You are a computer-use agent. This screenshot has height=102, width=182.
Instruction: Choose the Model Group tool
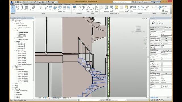pyautogui.click(x=97, y=9)
